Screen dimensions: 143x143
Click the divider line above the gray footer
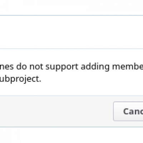pos(71,95)
